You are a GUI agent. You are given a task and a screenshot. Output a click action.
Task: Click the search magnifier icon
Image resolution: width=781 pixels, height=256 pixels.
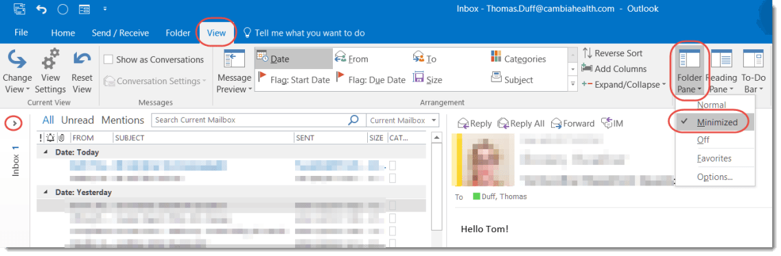click(x=353, y=120)
